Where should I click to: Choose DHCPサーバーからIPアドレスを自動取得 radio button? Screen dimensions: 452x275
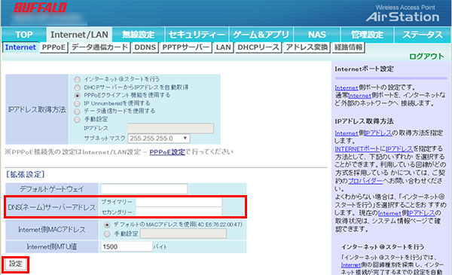pos(78,87)
